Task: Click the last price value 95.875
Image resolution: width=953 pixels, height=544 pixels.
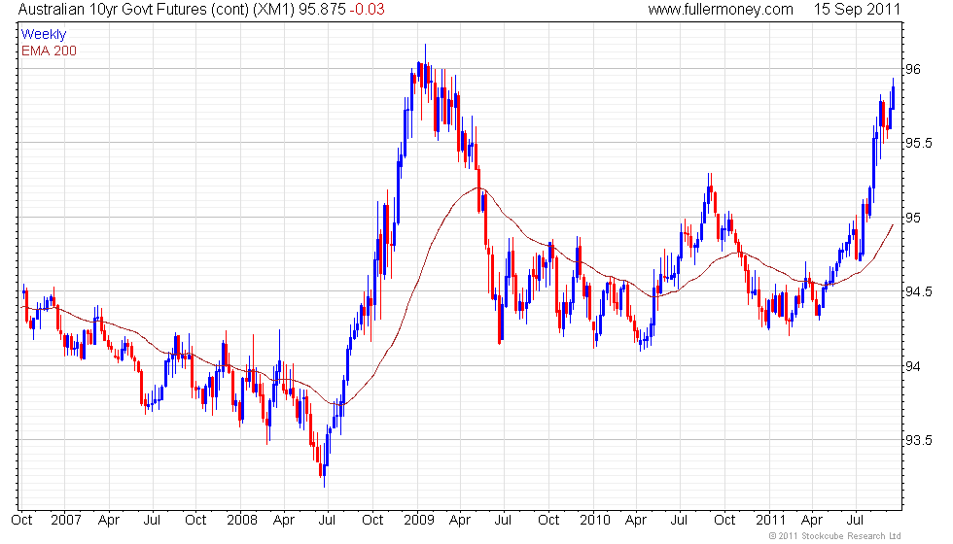Action: click(x=322, y=9)
